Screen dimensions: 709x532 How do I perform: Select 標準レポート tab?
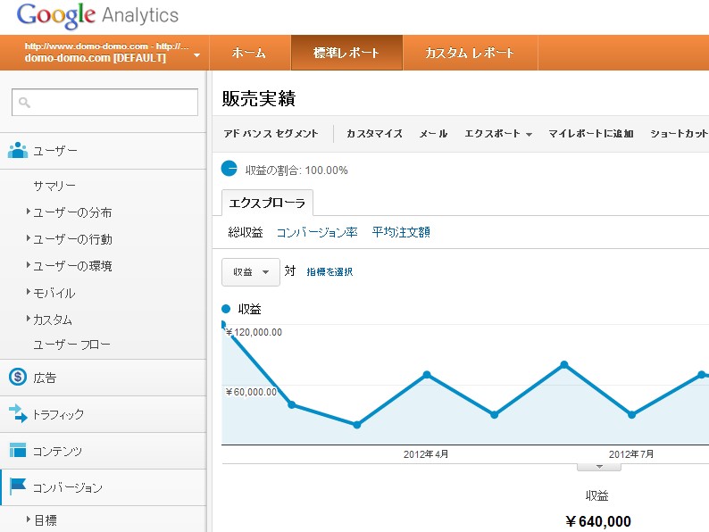346,53
